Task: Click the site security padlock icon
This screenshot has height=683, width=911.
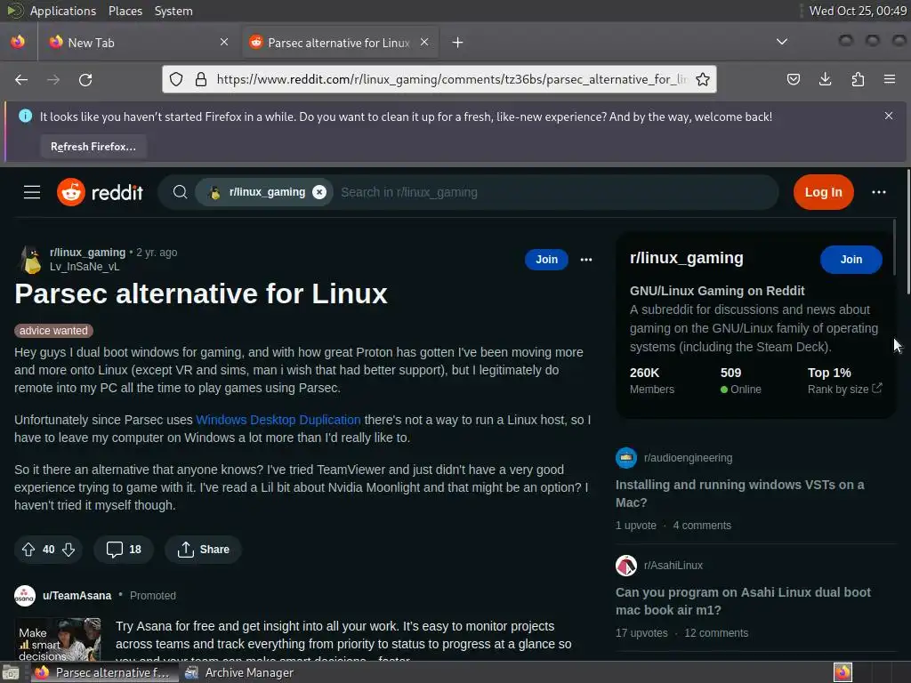Action: pos(200,79)
